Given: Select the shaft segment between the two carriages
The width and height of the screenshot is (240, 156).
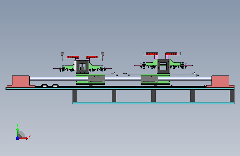Looking at the screenshot, I should (x=123, y=79).
